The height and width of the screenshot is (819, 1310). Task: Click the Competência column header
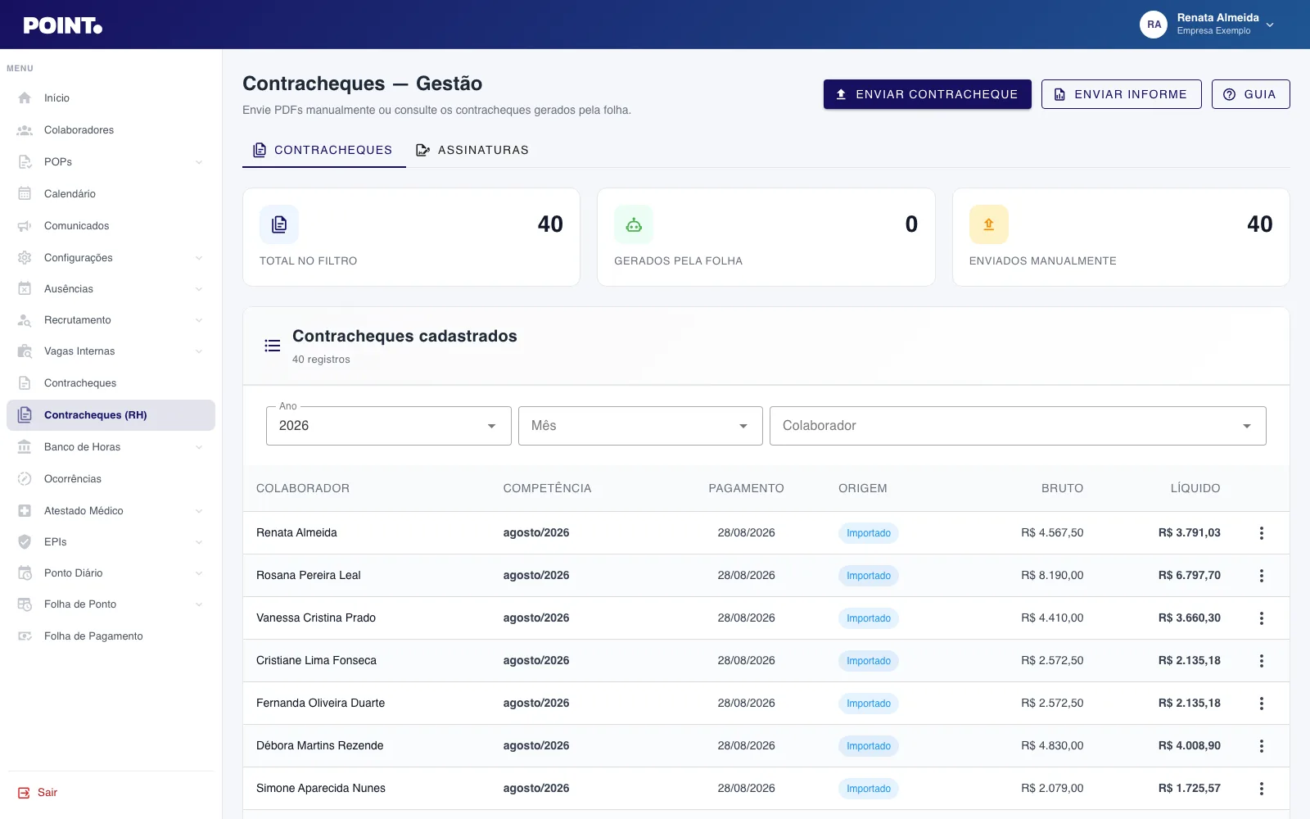click(547, 488)
